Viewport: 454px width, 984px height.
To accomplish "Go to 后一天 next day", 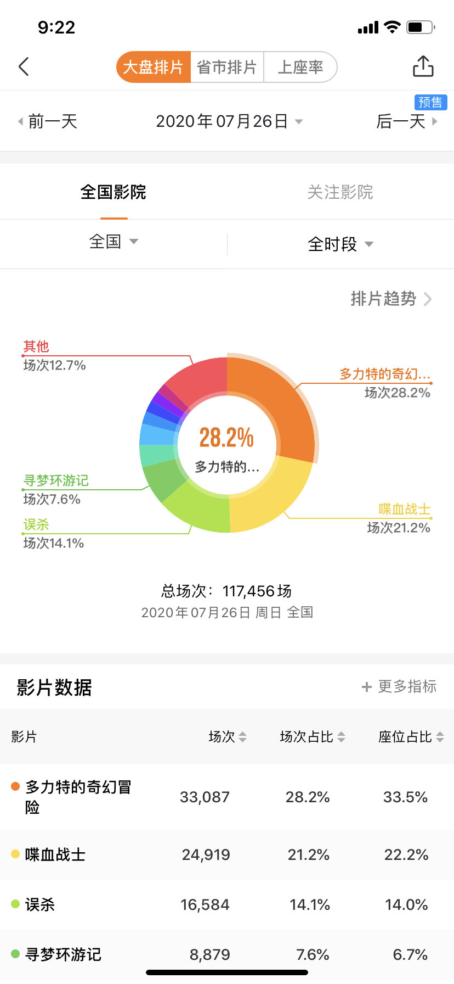I will coord(406,121).
